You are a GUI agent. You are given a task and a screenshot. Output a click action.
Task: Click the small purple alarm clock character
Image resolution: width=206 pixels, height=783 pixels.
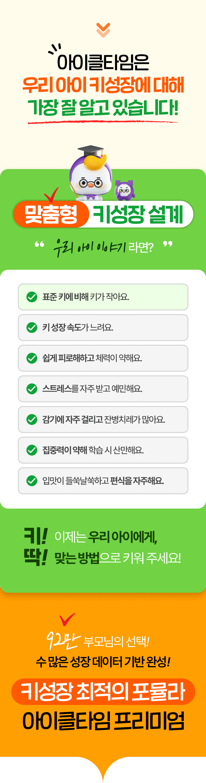point(124,190)
